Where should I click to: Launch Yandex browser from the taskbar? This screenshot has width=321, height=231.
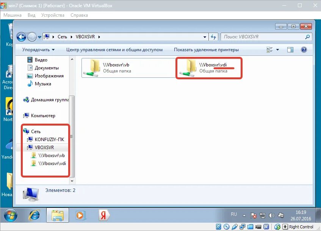[x=103, y=215]
